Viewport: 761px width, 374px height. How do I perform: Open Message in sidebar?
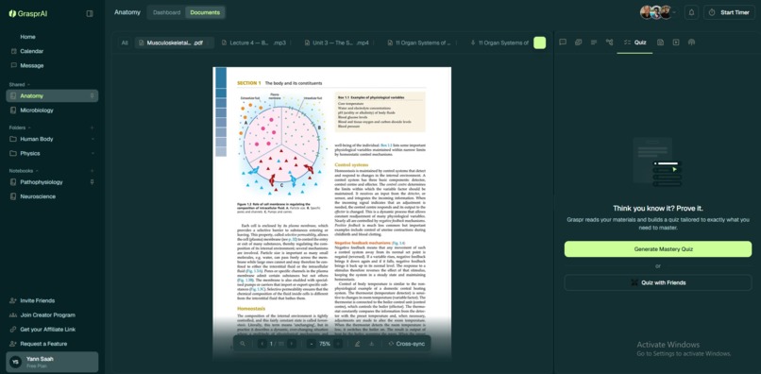coord(52,65)
